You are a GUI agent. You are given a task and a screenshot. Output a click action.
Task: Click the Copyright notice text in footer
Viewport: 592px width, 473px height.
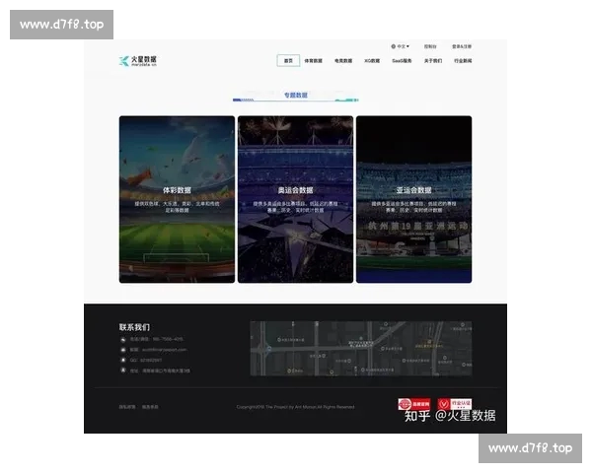(x=296, y=407)
